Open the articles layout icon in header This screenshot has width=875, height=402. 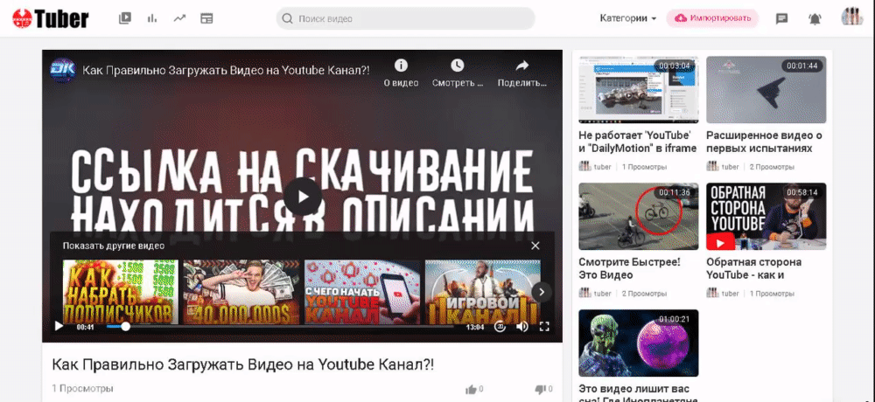tap(206, 18)
